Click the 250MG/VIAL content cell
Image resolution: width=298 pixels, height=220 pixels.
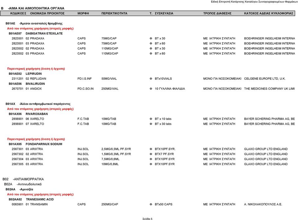click(x=110, y=89)
